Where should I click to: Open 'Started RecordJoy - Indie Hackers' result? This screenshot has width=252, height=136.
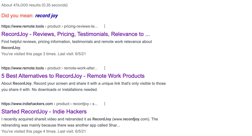(44, 112)
